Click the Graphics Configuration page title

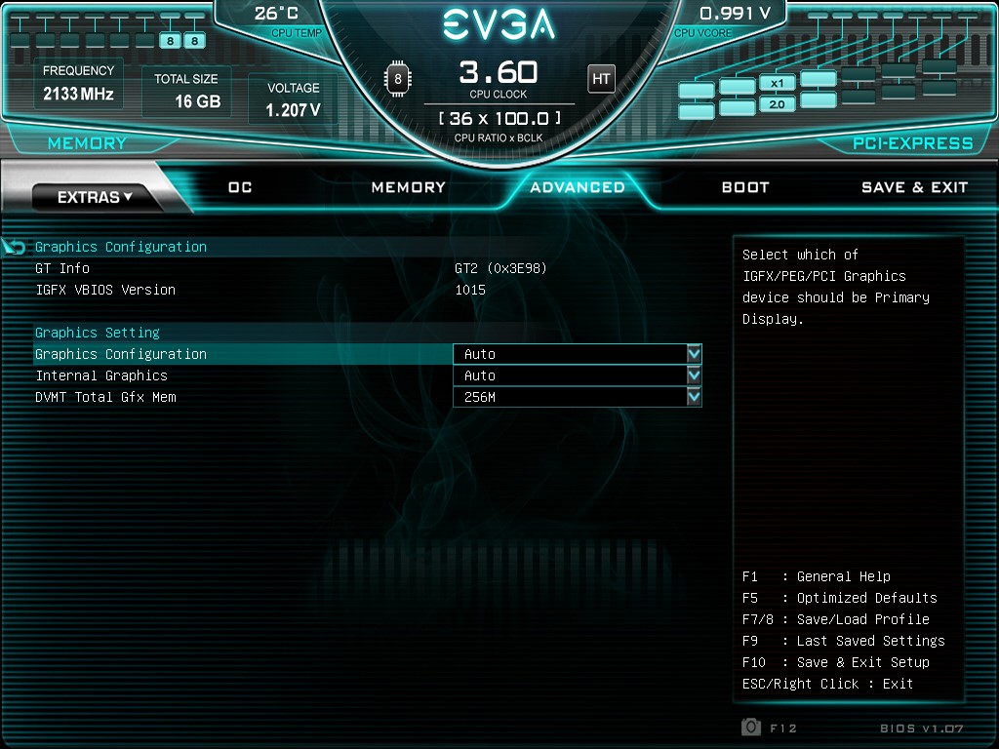[x=121, y=247]
